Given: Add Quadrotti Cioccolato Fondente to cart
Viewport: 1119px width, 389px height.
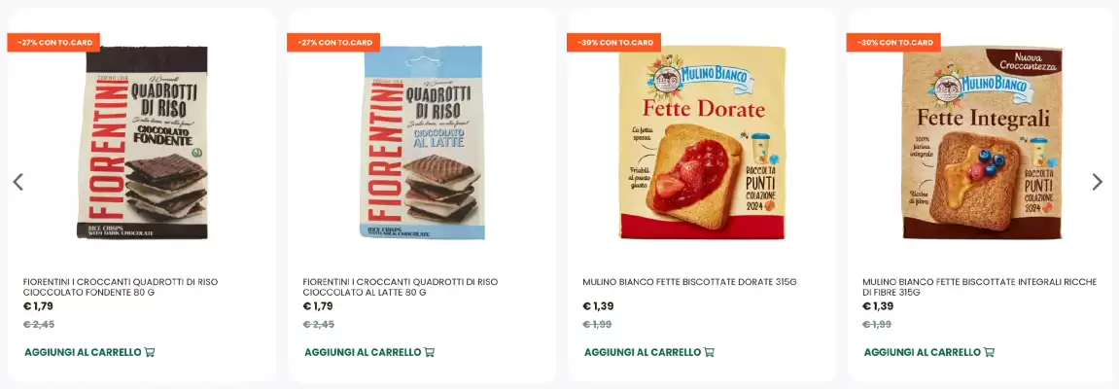Looking at the screenshot, I should click(x=89, y=352).
